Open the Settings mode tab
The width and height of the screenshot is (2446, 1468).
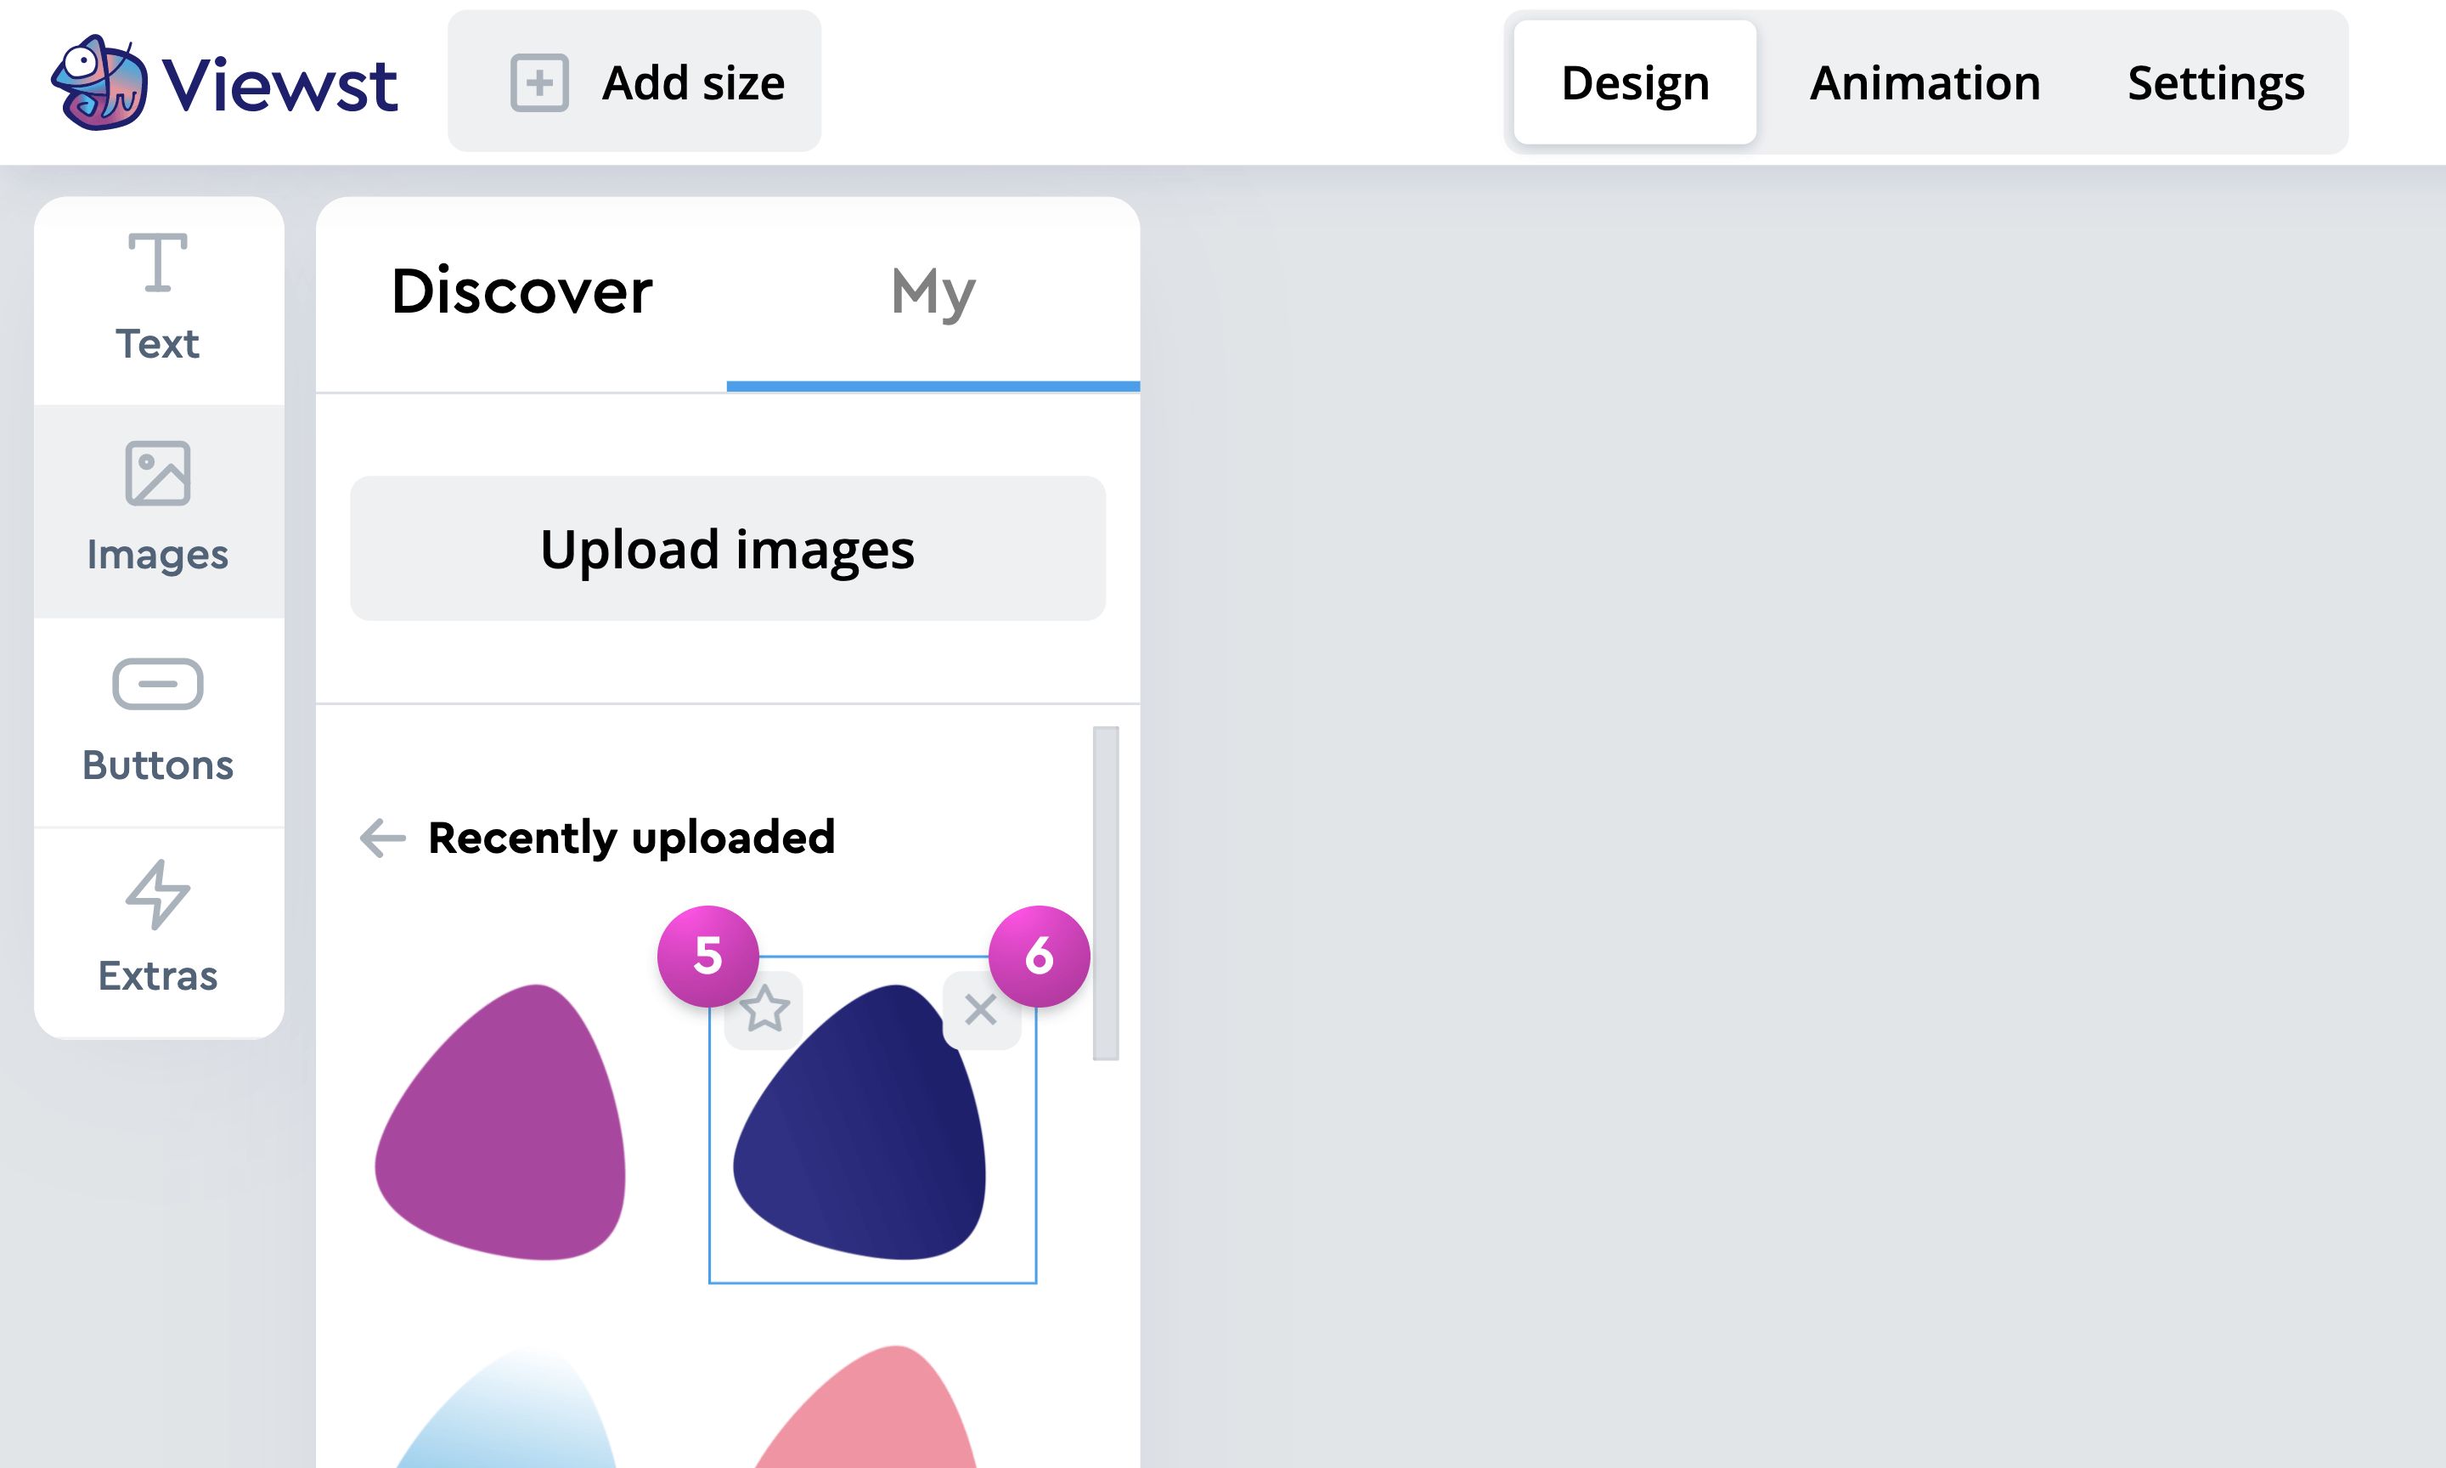(x=2215, y=83)
